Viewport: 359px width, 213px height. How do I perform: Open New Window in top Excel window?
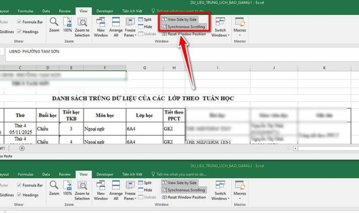coord(101,27)
